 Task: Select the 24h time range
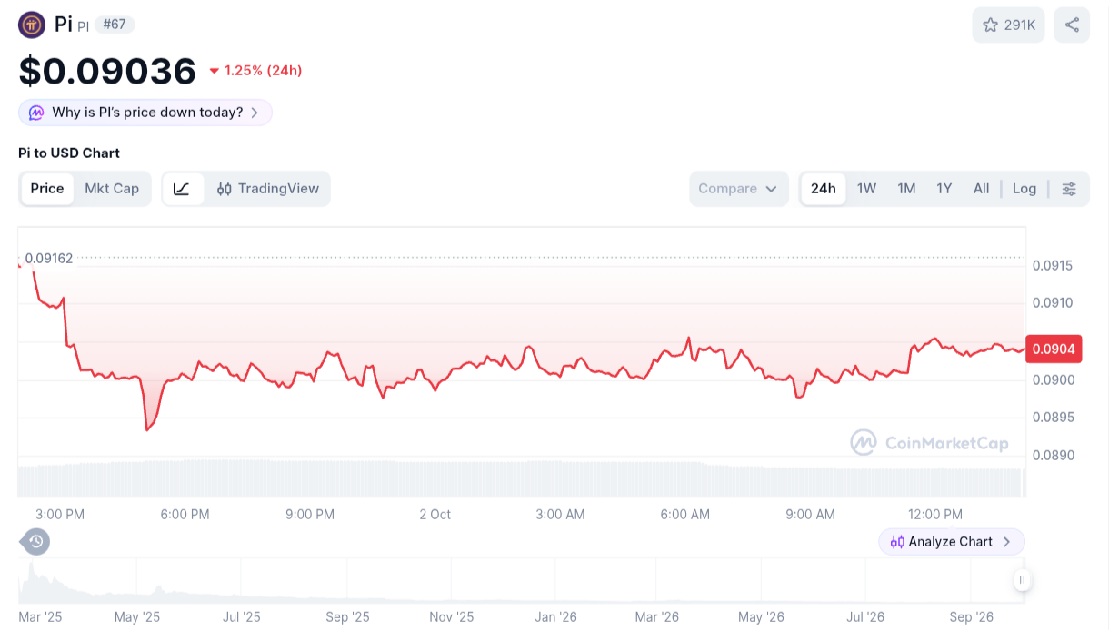[824, 189]
